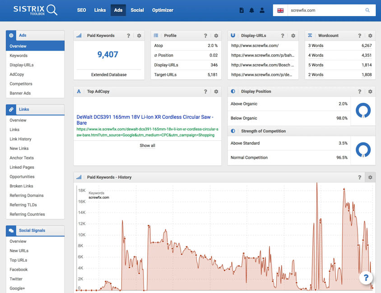Open gear settings for Paid Keywords History chart
Screen dimensions: 381x293
tap(370, 177)
